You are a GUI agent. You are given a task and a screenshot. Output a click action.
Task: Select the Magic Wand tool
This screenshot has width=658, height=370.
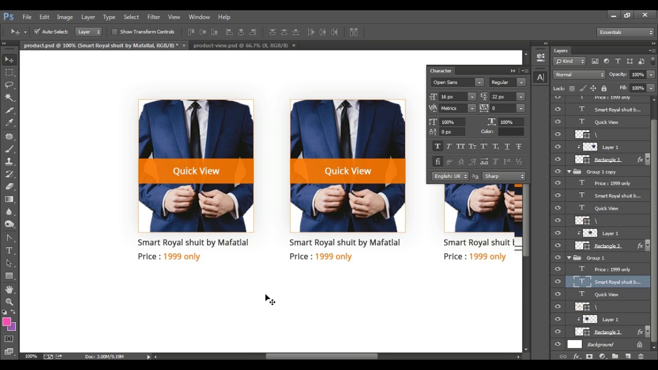coord(9,98)
